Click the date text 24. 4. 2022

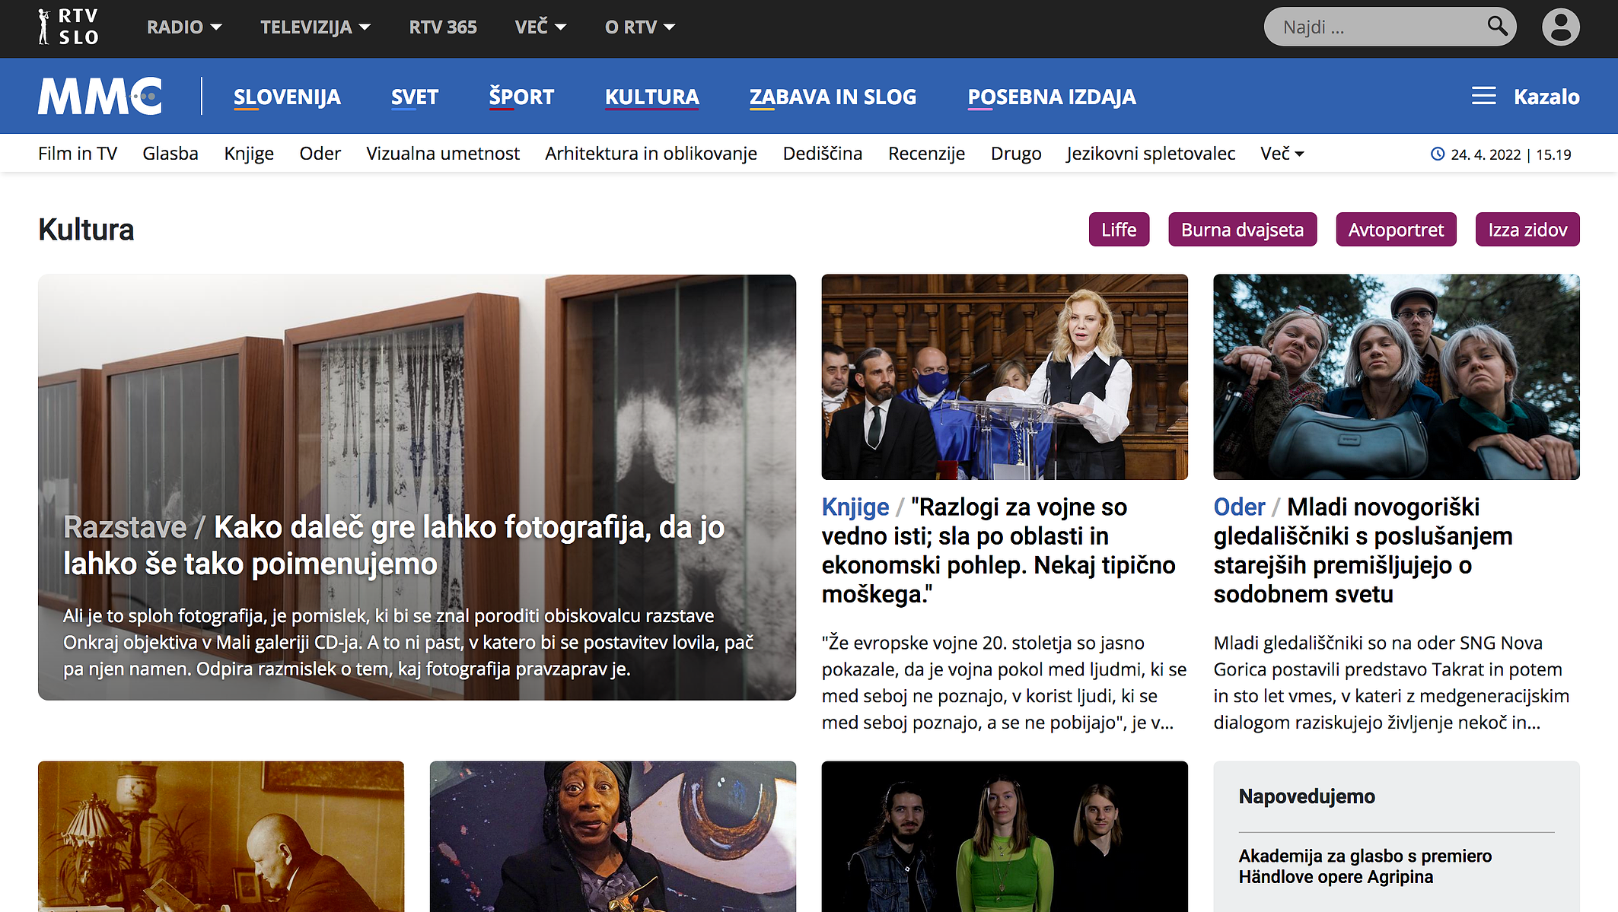1486,154
